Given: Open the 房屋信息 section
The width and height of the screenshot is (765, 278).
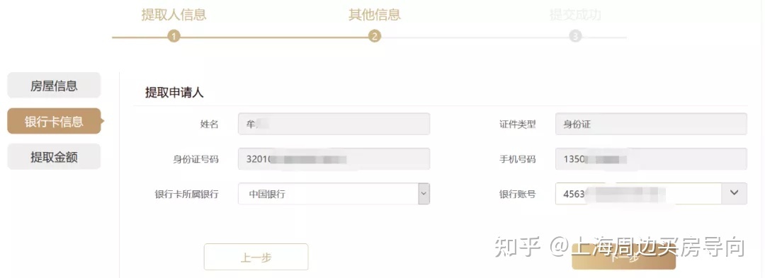Looking at the screenshot, I should pos(54,86).
